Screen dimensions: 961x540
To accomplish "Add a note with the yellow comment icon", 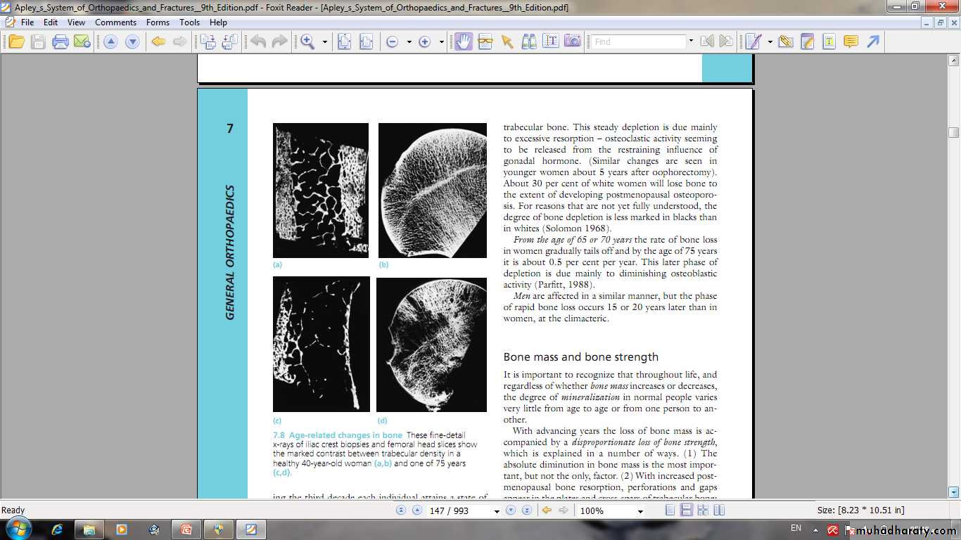I will pyautogui.click(x=851, y=42).
